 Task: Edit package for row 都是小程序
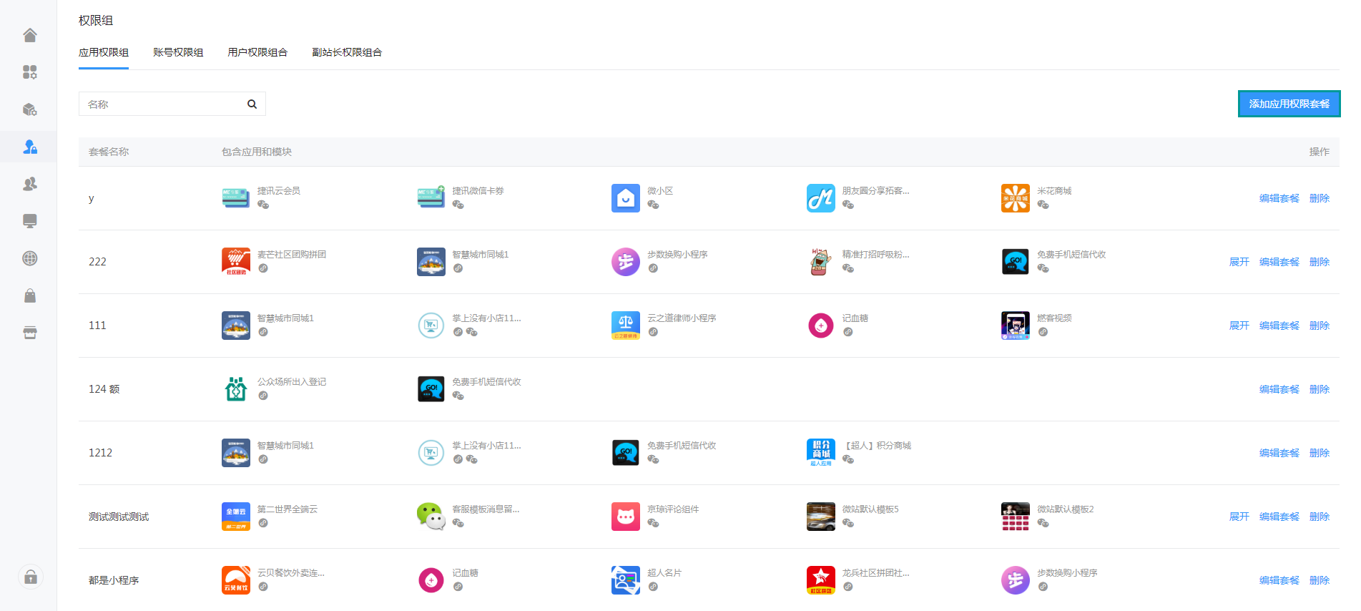point(1279,580)
